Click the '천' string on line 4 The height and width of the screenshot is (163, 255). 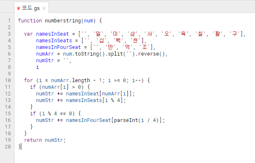click(x=135, y=41)
